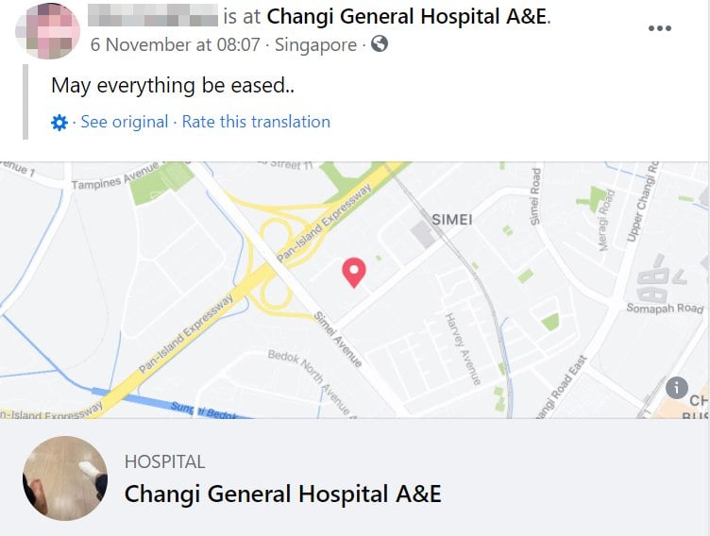Image resolution: width=710 pixels, height=536 pixels.
Task: Click the map info icon
Action: [x=676, y=387]
